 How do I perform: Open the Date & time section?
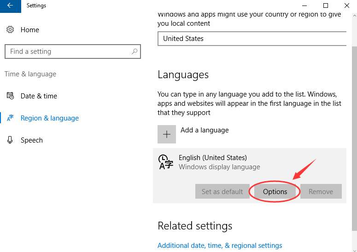[39, 96]
